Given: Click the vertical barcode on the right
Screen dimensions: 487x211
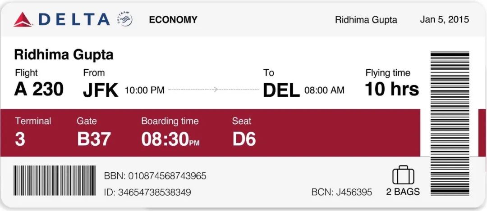Looking at the screenshot, I should coord(450,124).
